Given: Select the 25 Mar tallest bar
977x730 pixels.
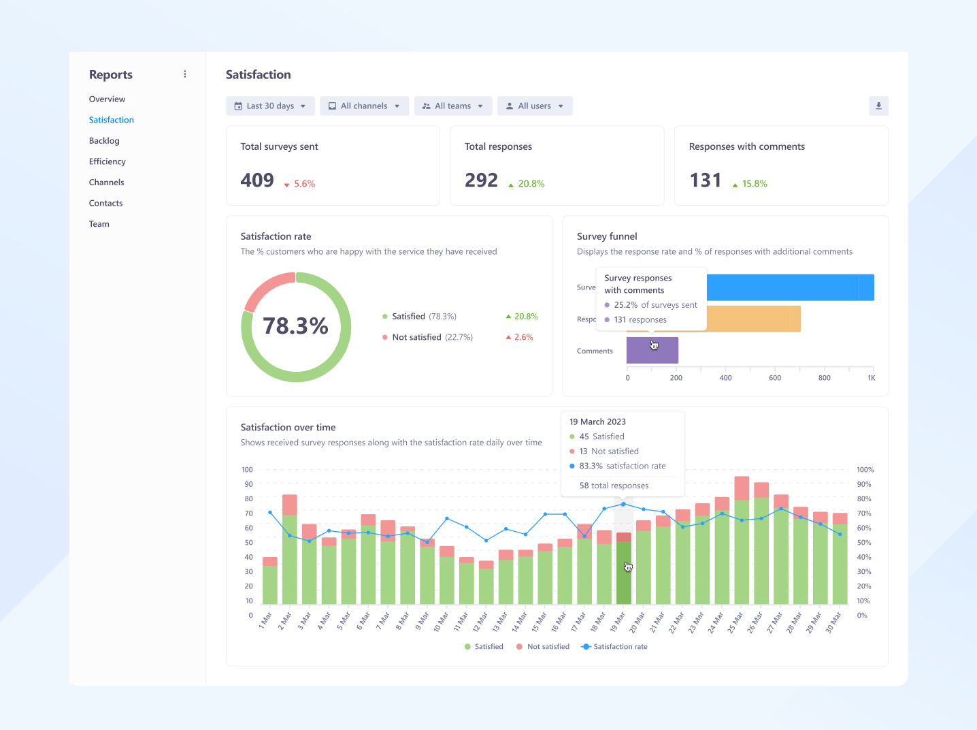Looking at the screenshot, I should [742, 541].
